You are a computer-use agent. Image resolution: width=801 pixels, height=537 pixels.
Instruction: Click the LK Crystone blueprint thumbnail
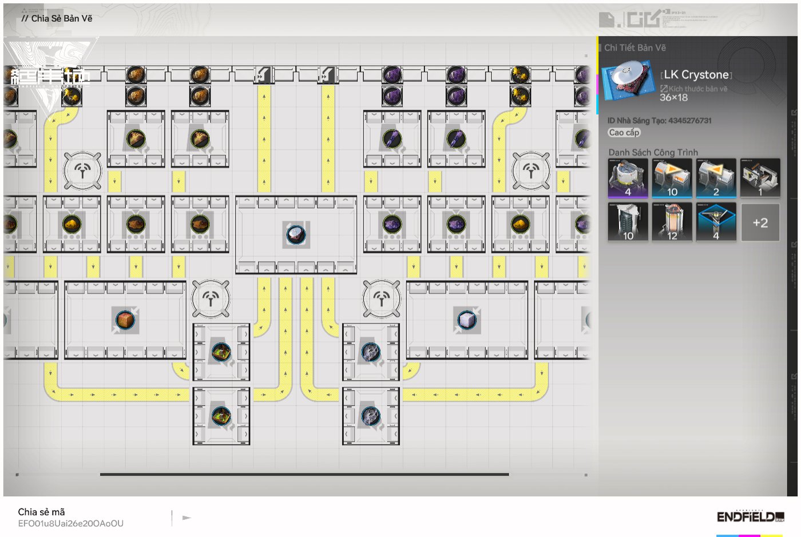point(628,79)
